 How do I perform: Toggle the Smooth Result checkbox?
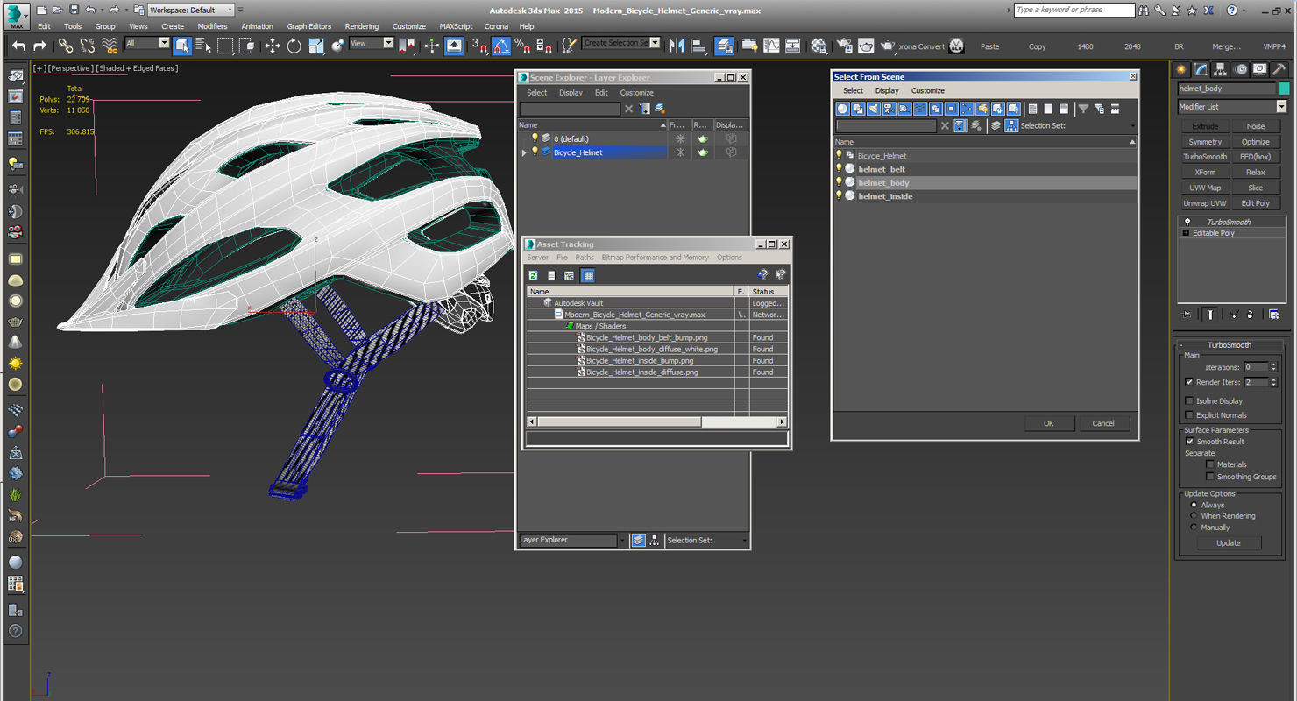(x=1189, y=442)
